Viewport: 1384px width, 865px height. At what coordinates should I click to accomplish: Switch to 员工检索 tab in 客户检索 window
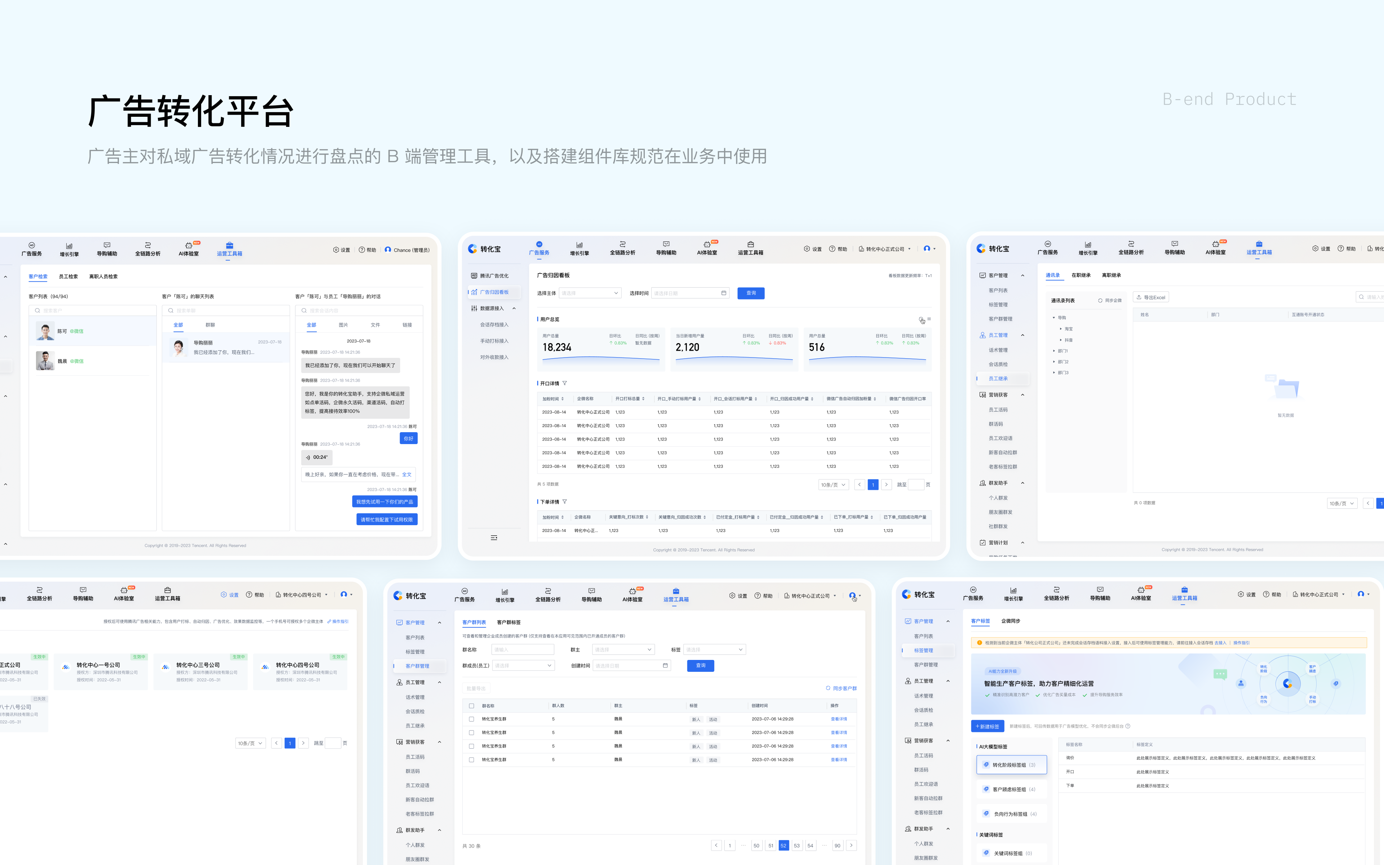[x=68, y=276]
